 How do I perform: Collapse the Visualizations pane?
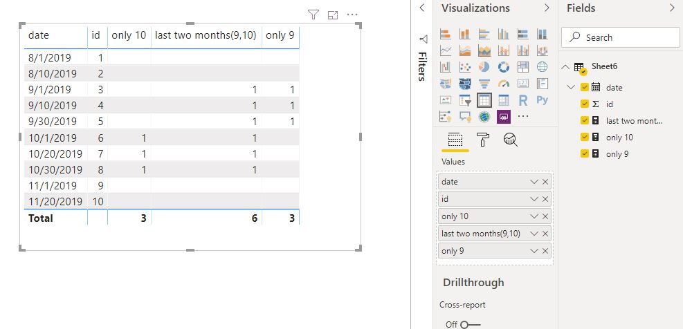coord(547,8)
